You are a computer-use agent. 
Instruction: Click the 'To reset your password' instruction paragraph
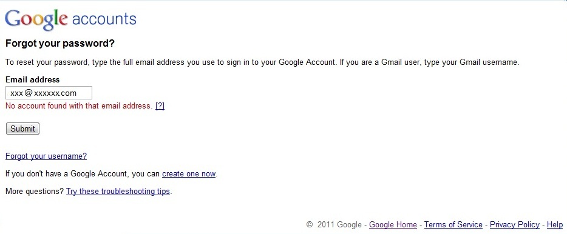(x=262, y=62)
